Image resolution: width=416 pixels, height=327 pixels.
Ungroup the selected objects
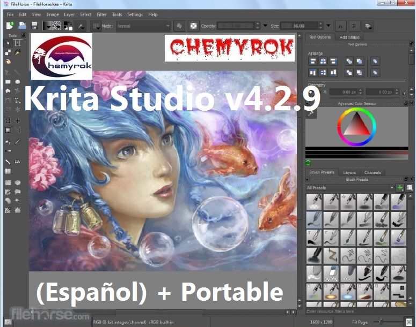coord(375,72)
